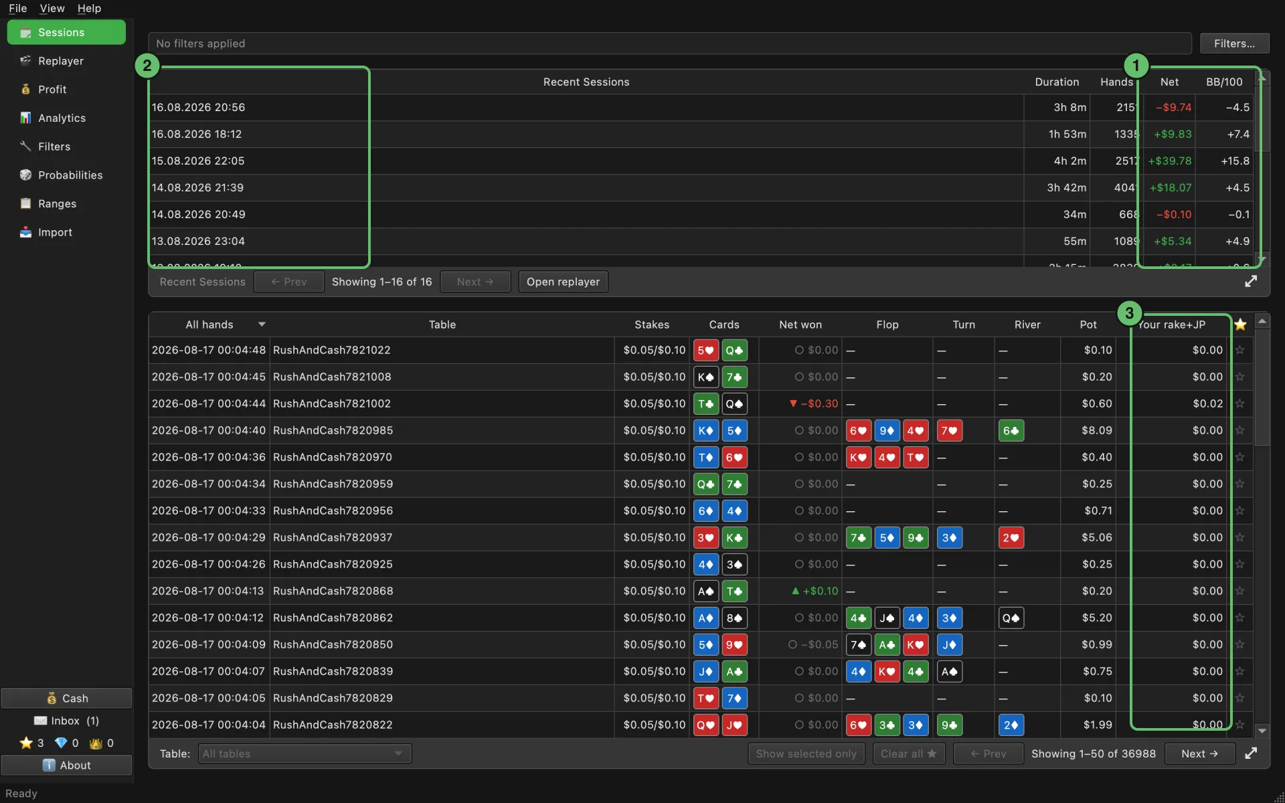This screenshot has width=1285, height=803.
Task: Open the Import section
Action: coord(66,232)
